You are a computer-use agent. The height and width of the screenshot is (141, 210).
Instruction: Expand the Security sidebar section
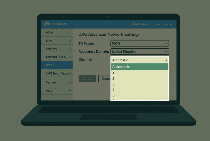[57, 49]
